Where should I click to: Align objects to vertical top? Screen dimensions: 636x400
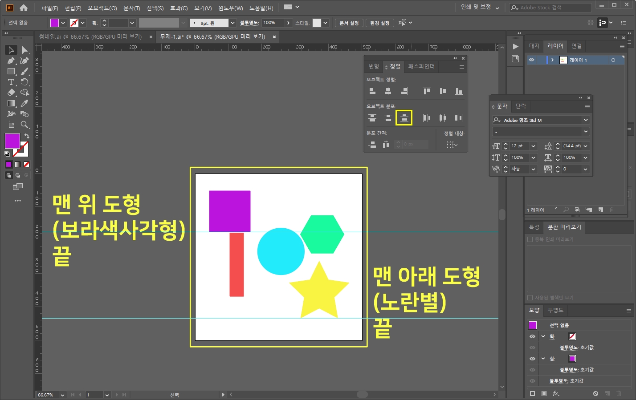(x=427, y=91)
